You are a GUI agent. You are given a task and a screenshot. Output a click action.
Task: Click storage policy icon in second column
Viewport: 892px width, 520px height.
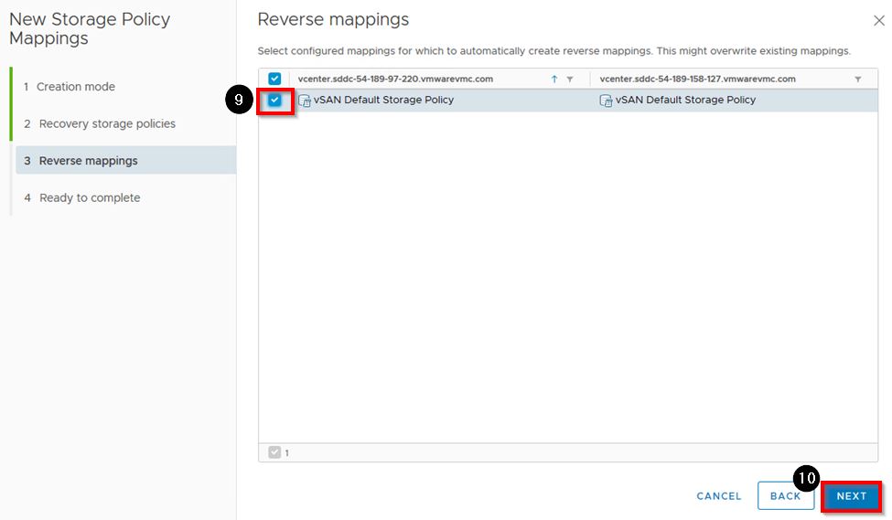click(x=606, y=101)
